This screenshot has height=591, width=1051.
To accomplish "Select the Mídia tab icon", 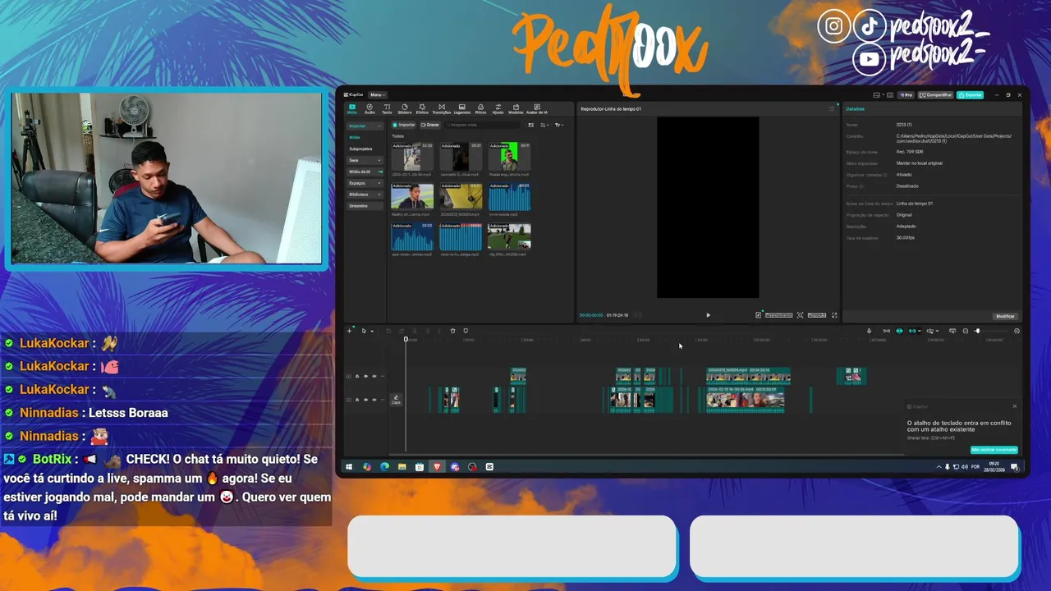I will coord(352,108).
